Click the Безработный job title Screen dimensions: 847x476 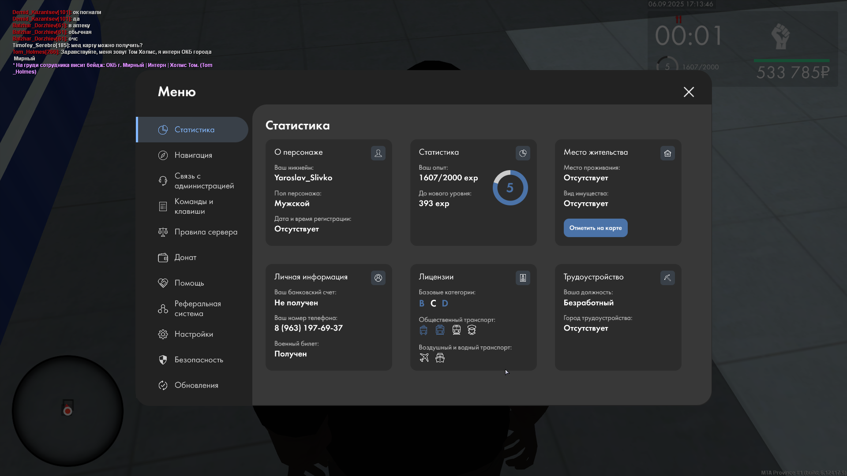click(588, 303)
